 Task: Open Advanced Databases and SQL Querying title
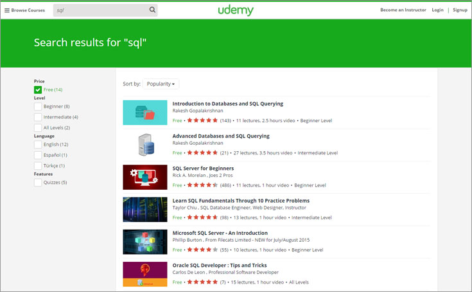(x=221, y=136)
